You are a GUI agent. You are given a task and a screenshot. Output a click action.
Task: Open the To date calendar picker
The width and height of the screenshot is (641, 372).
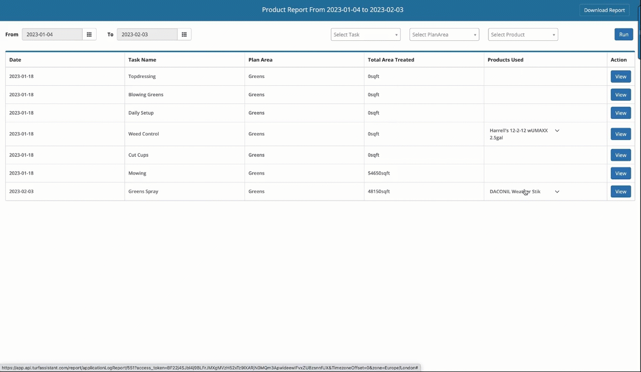(x=184, y=34)
